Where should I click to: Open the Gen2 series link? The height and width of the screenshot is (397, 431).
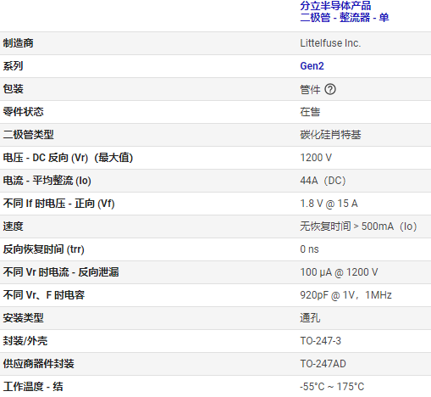click(x=312, y=66)
